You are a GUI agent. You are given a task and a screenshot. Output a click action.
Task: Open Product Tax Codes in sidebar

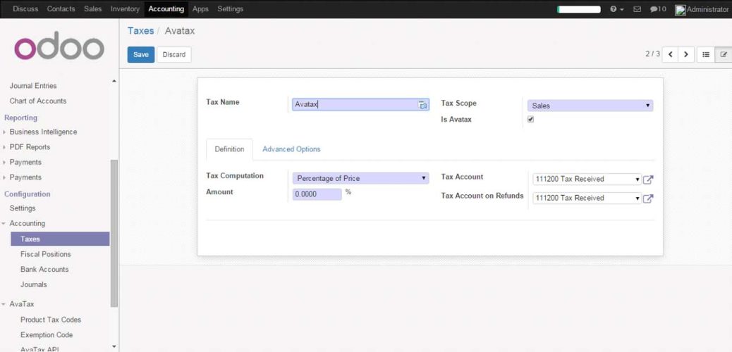(x=51, y=320)
